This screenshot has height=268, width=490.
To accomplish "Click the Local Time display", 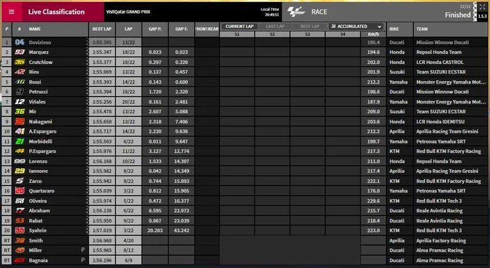I will pos(269,12).
